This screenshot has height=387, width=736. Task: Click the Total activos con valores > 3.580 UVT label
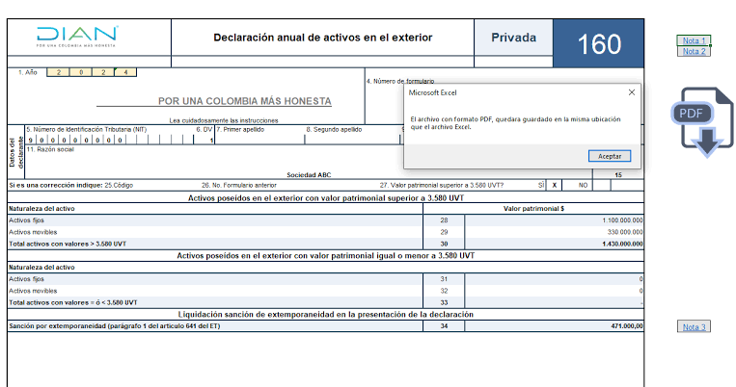(68, 245)
